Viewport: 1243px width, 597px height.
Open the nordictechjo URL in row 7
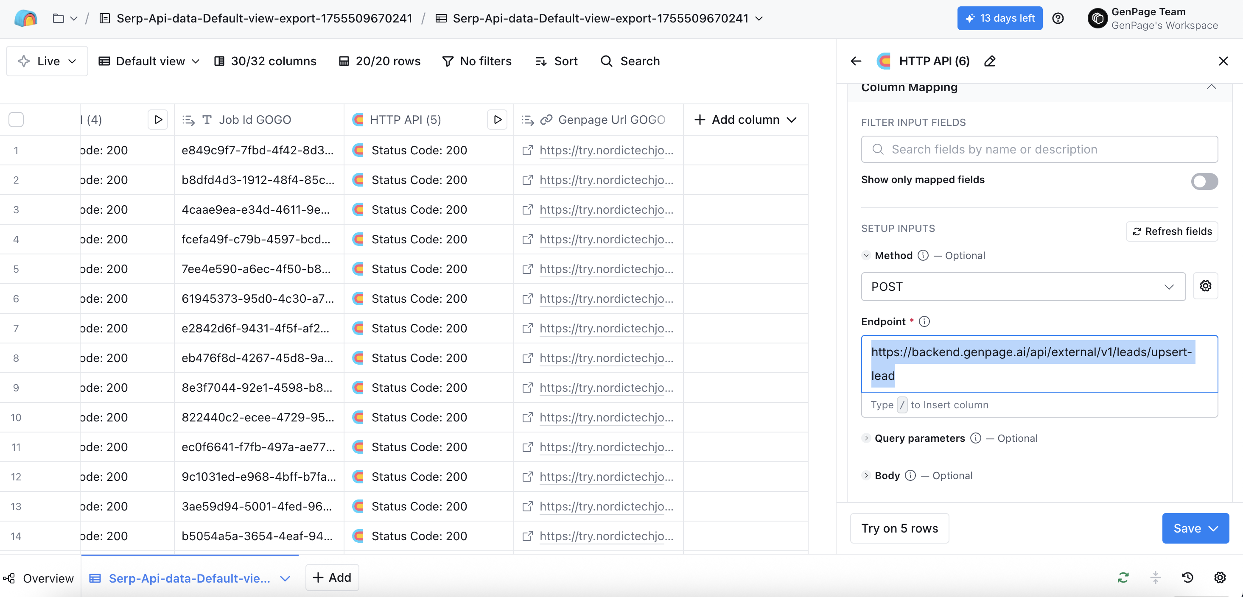tap(606, 328)
